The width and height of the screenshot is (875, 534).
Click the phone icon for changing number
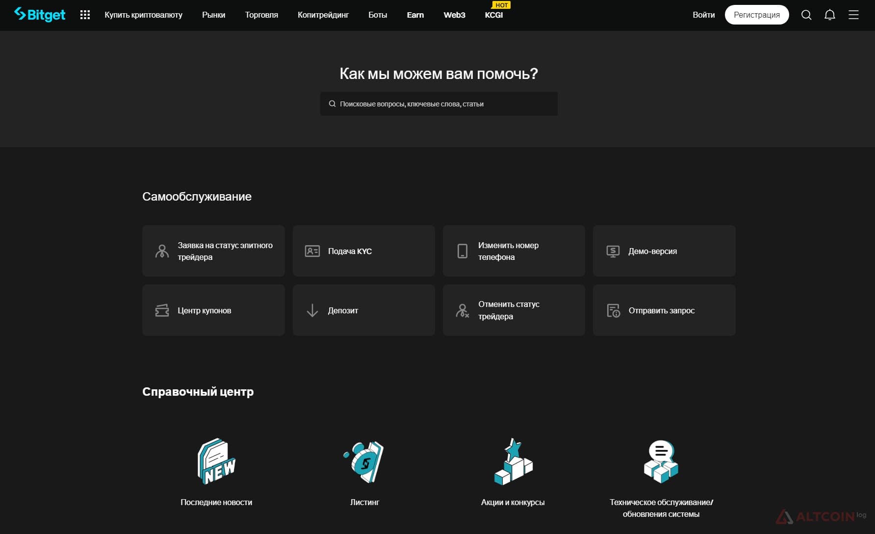click(x=463, y=251)
